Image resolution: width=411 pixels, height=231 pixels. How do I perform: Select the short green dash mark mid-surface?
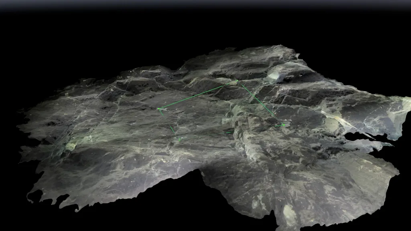[228, 132]
